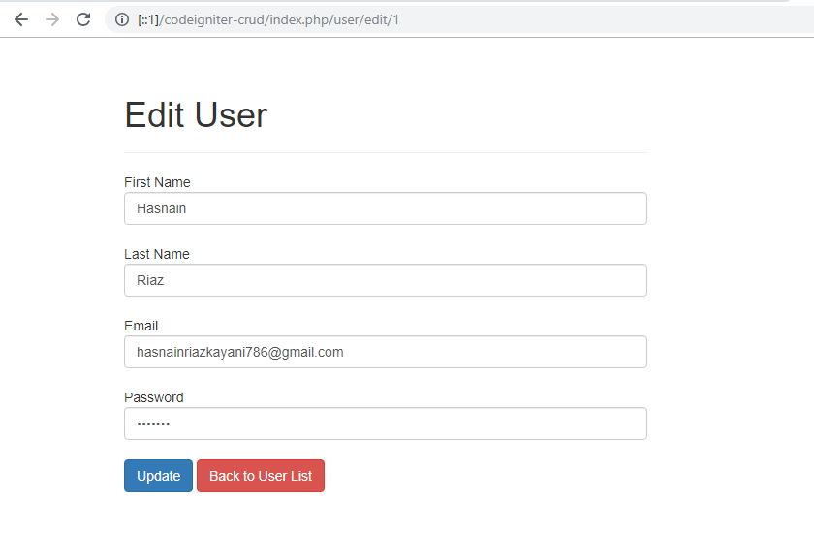This screenshot has width=814, height=534.
Task: Go back using Back to User List button
Action: click(x=261, y=476)
